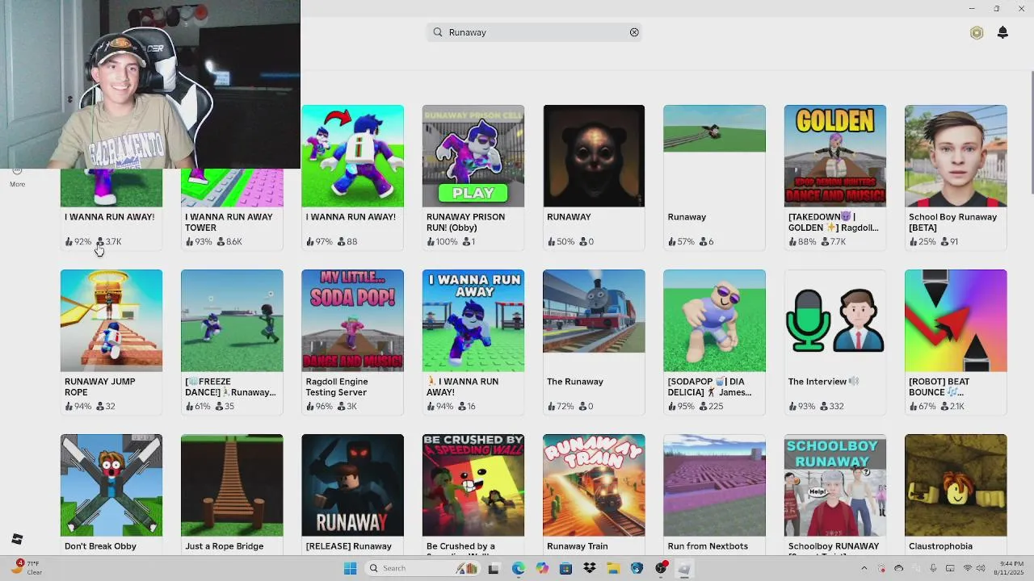Viewport: 1034px width, 581px height.
Task: Open the notifications bell
Action: pos(1002,32)
